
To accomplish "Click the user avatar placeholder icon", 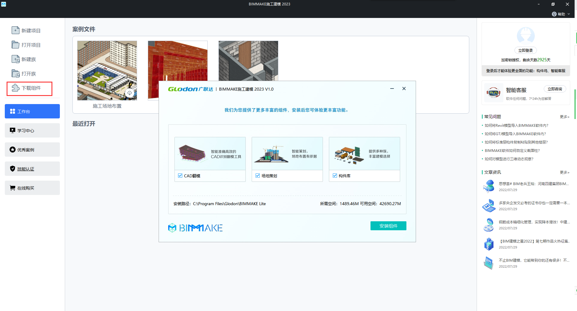I will (x=526, y=36).
